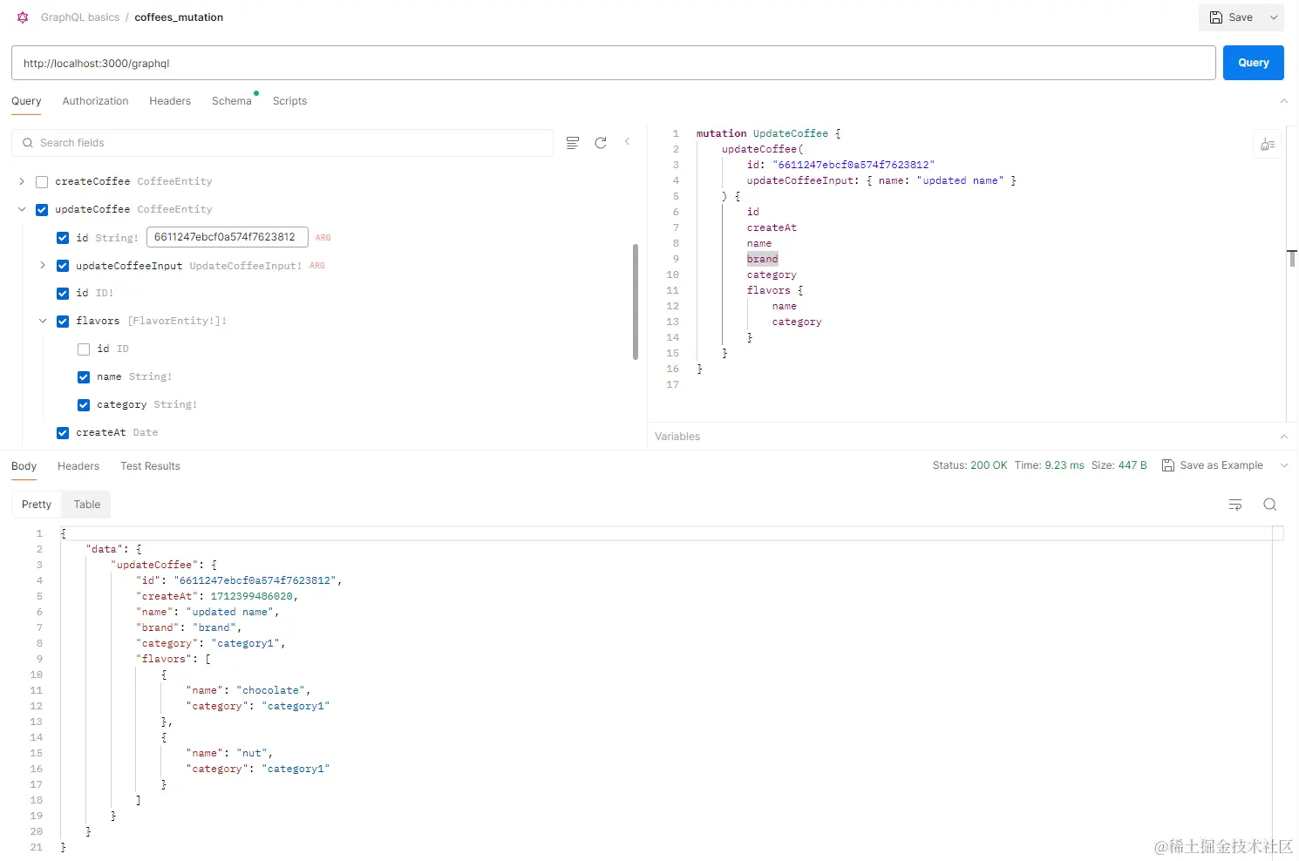The image size is (1299, 861).
Task: Uncheck the updateCoffee checkbox
Action: 42,210
